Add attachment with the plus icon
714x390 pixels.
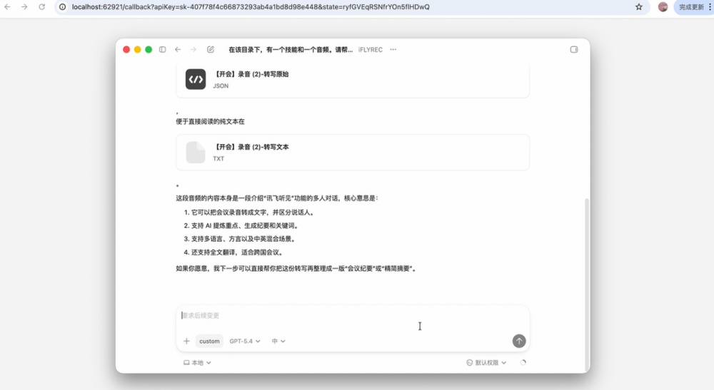[x=186, y=341]
